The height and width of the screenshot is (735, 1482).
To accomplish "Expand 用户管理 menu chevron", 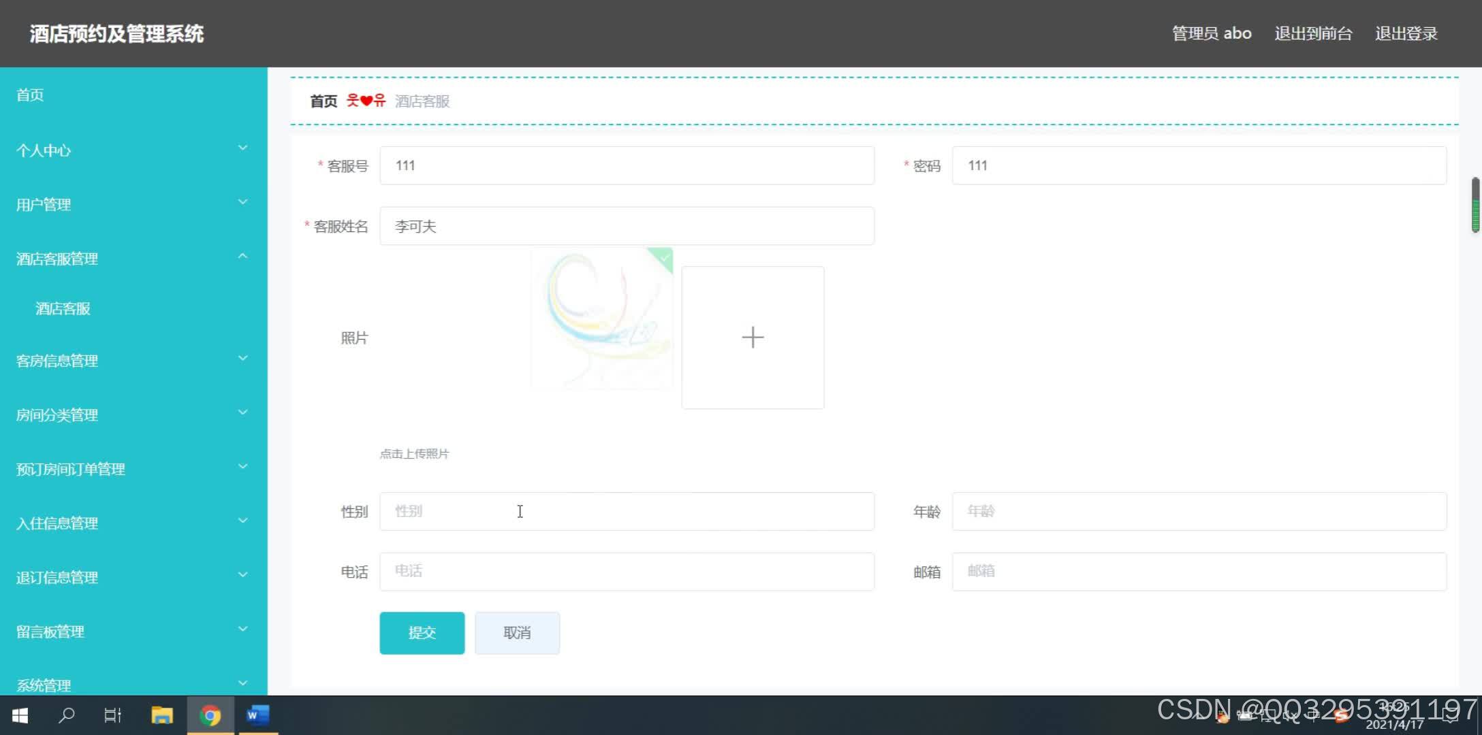I will (x=242, y=202).
